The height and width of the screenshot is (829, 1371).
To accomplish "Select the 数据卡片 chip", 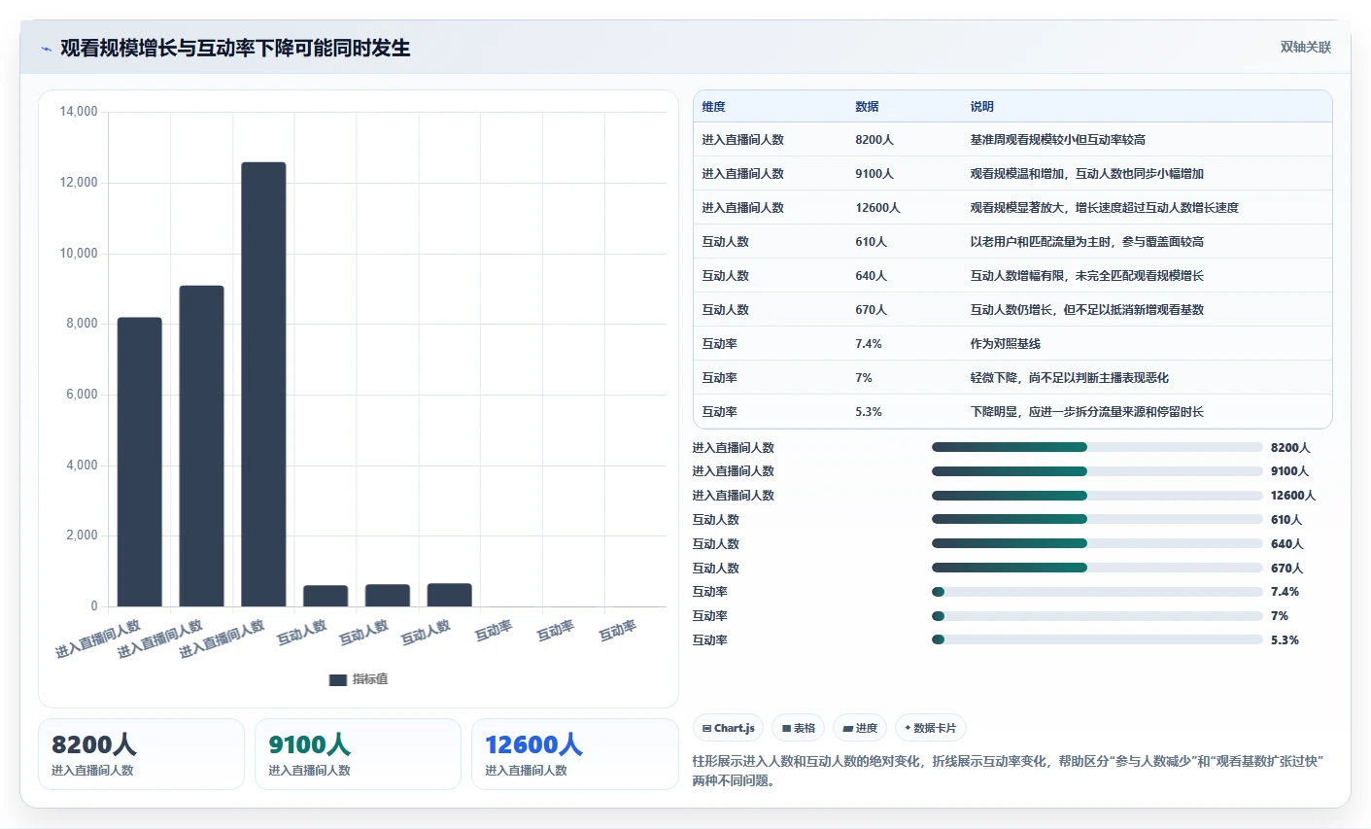I will (930, 728).
